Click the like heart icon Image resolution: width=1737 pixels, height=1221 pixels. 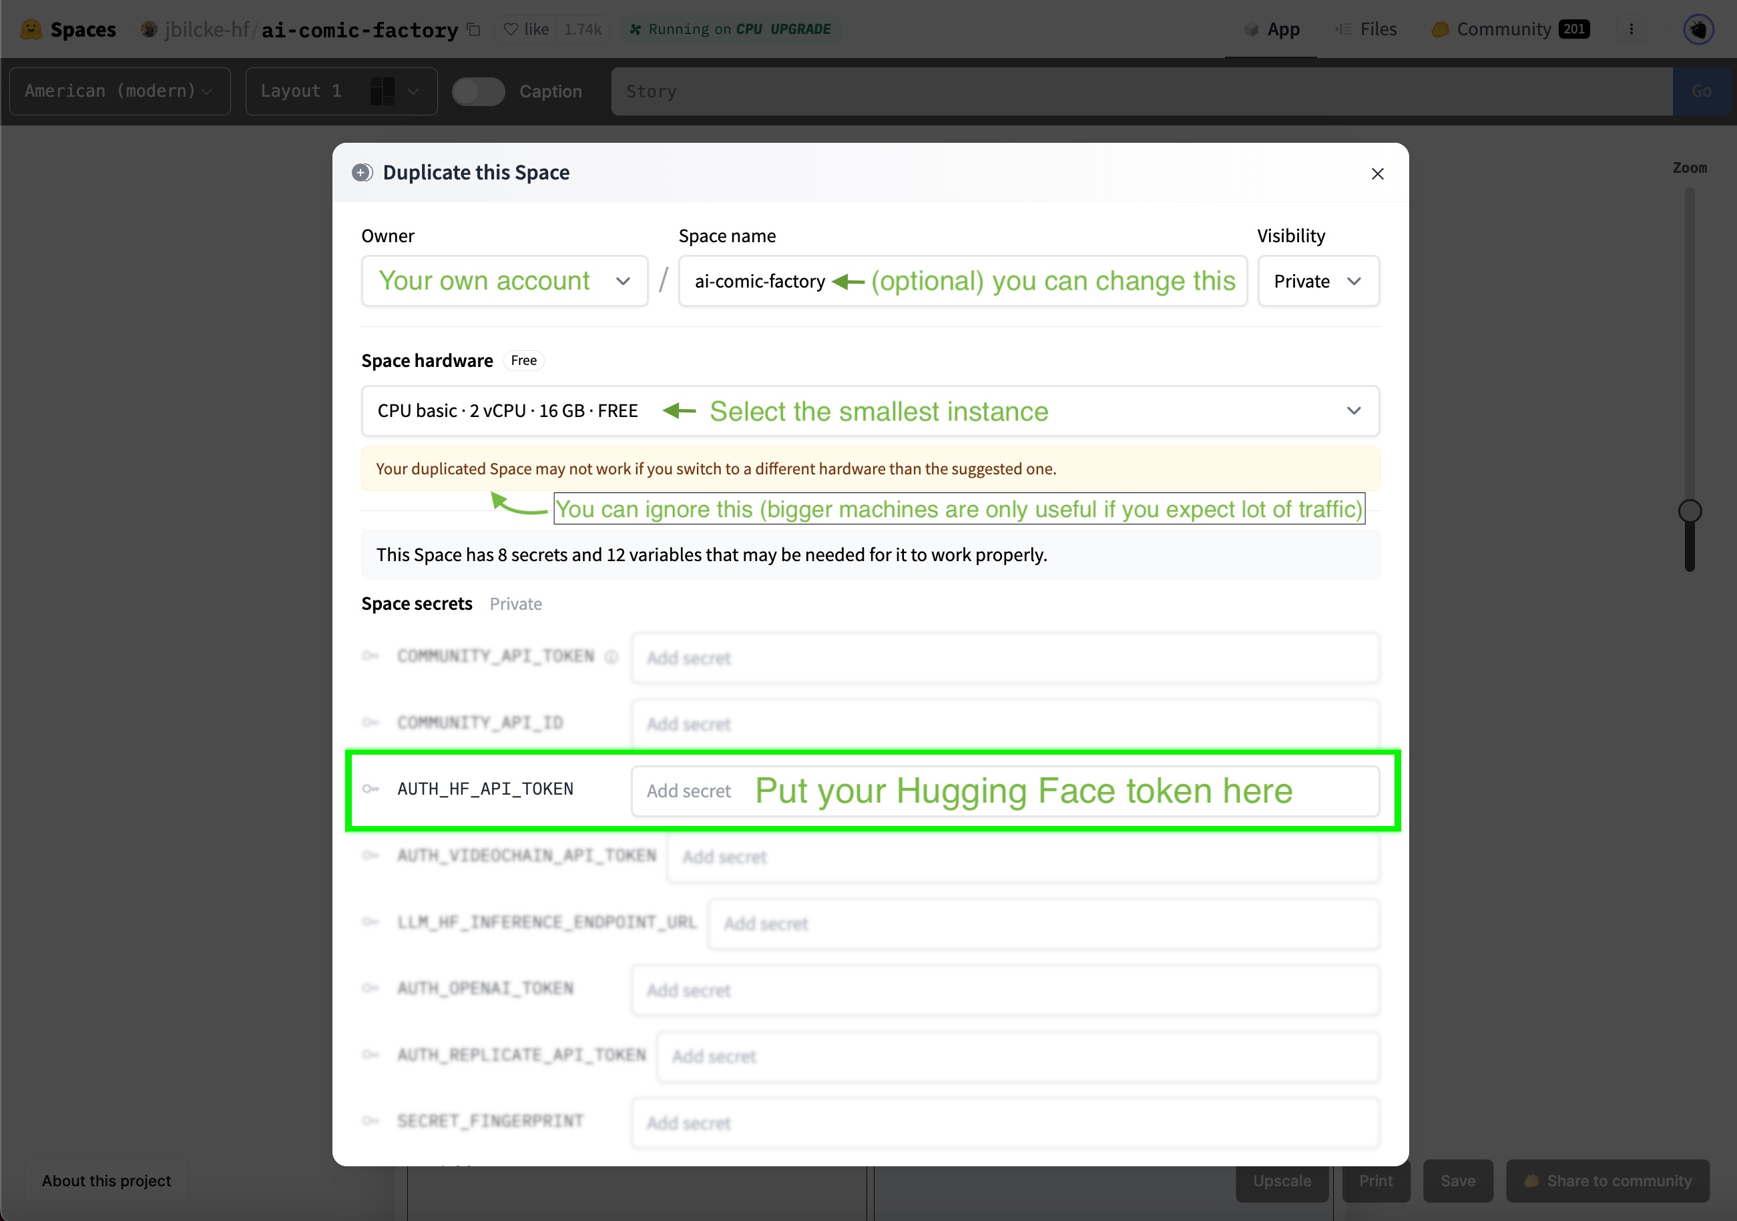click(513, 28)
